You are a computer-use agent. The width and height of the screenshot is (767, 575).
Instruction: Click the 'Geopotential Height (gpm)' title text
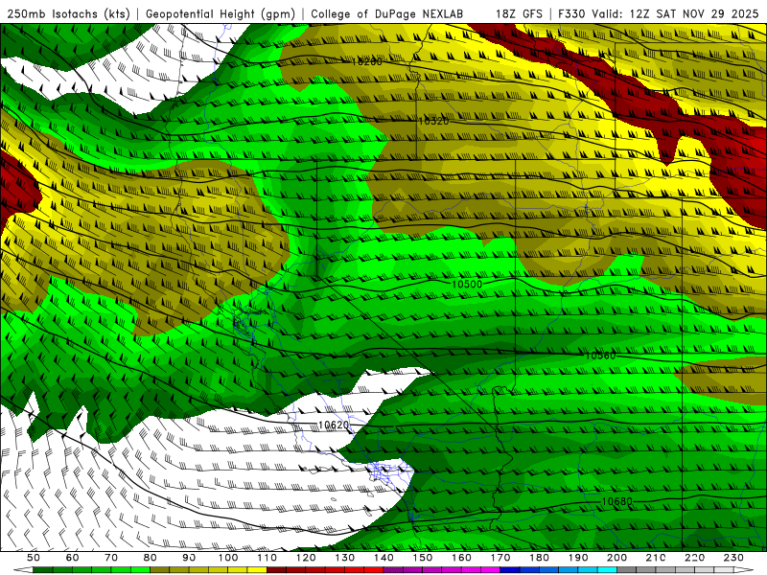221,13
